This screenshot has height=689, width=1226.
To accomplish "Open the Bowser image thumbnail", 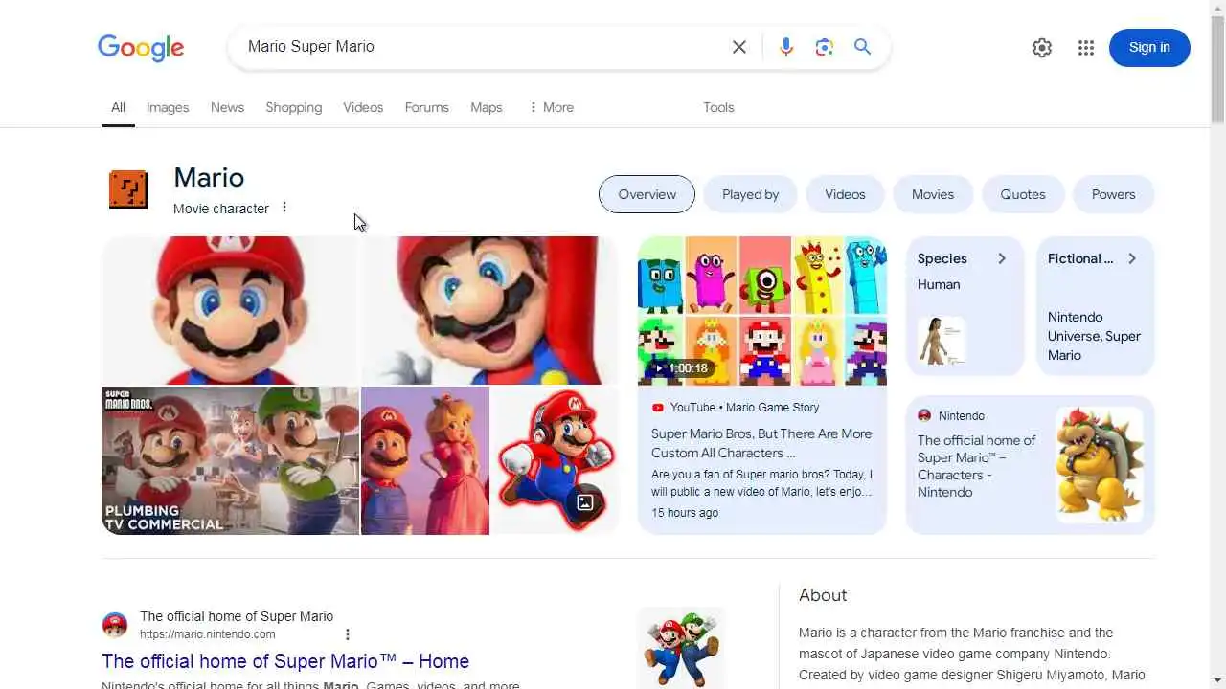I will (x=1099, y=464).
